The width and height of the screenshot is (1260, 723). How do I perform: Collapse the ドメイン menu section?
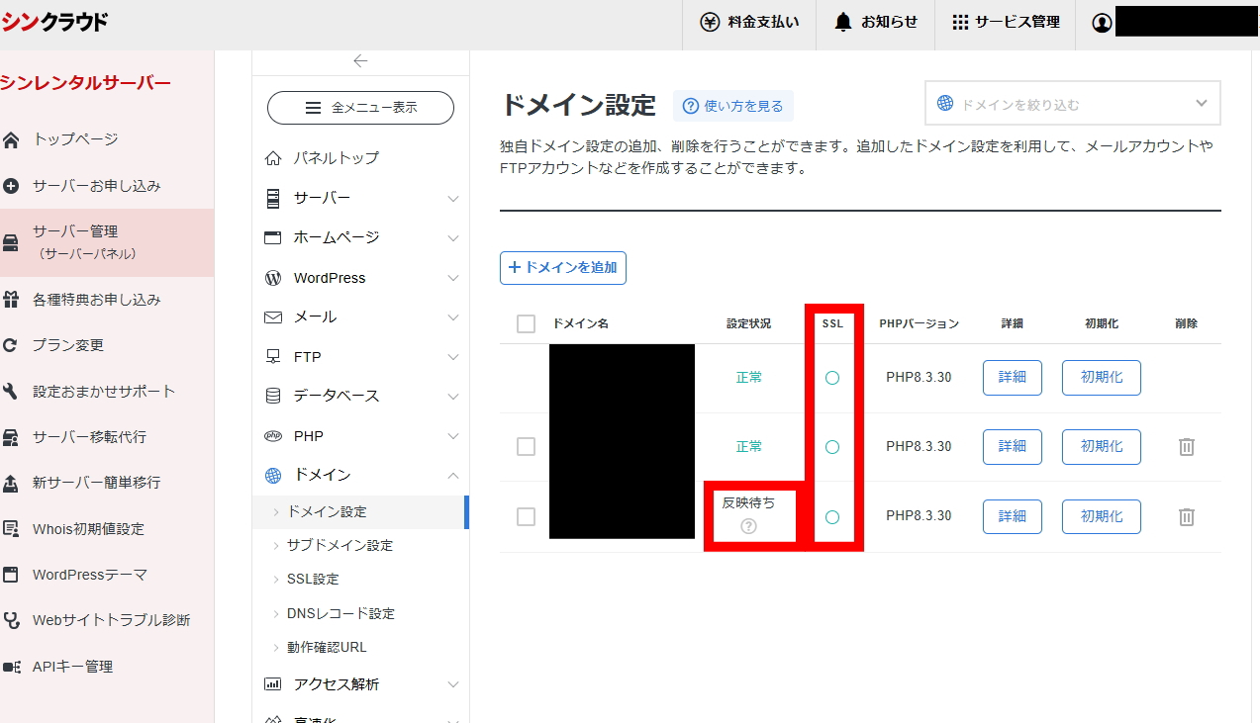click(360, 476)
